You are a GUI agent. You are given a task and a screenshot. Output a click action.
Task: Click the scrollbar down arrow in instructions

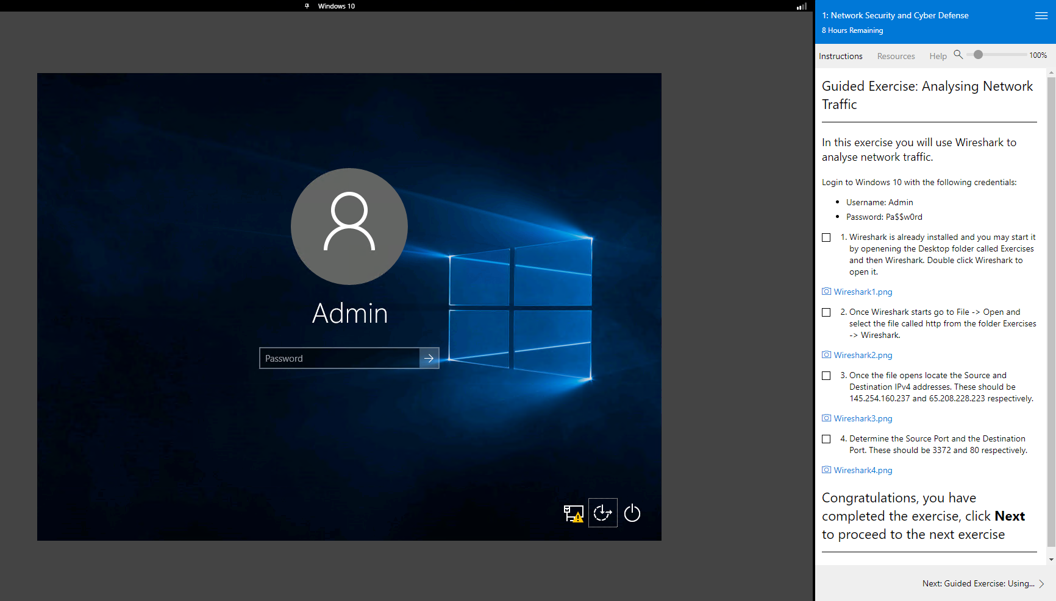[x=1051, y=560]
